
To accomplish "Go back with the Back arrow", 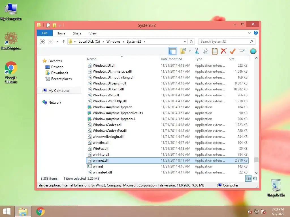I will click(x=42, y=42).
